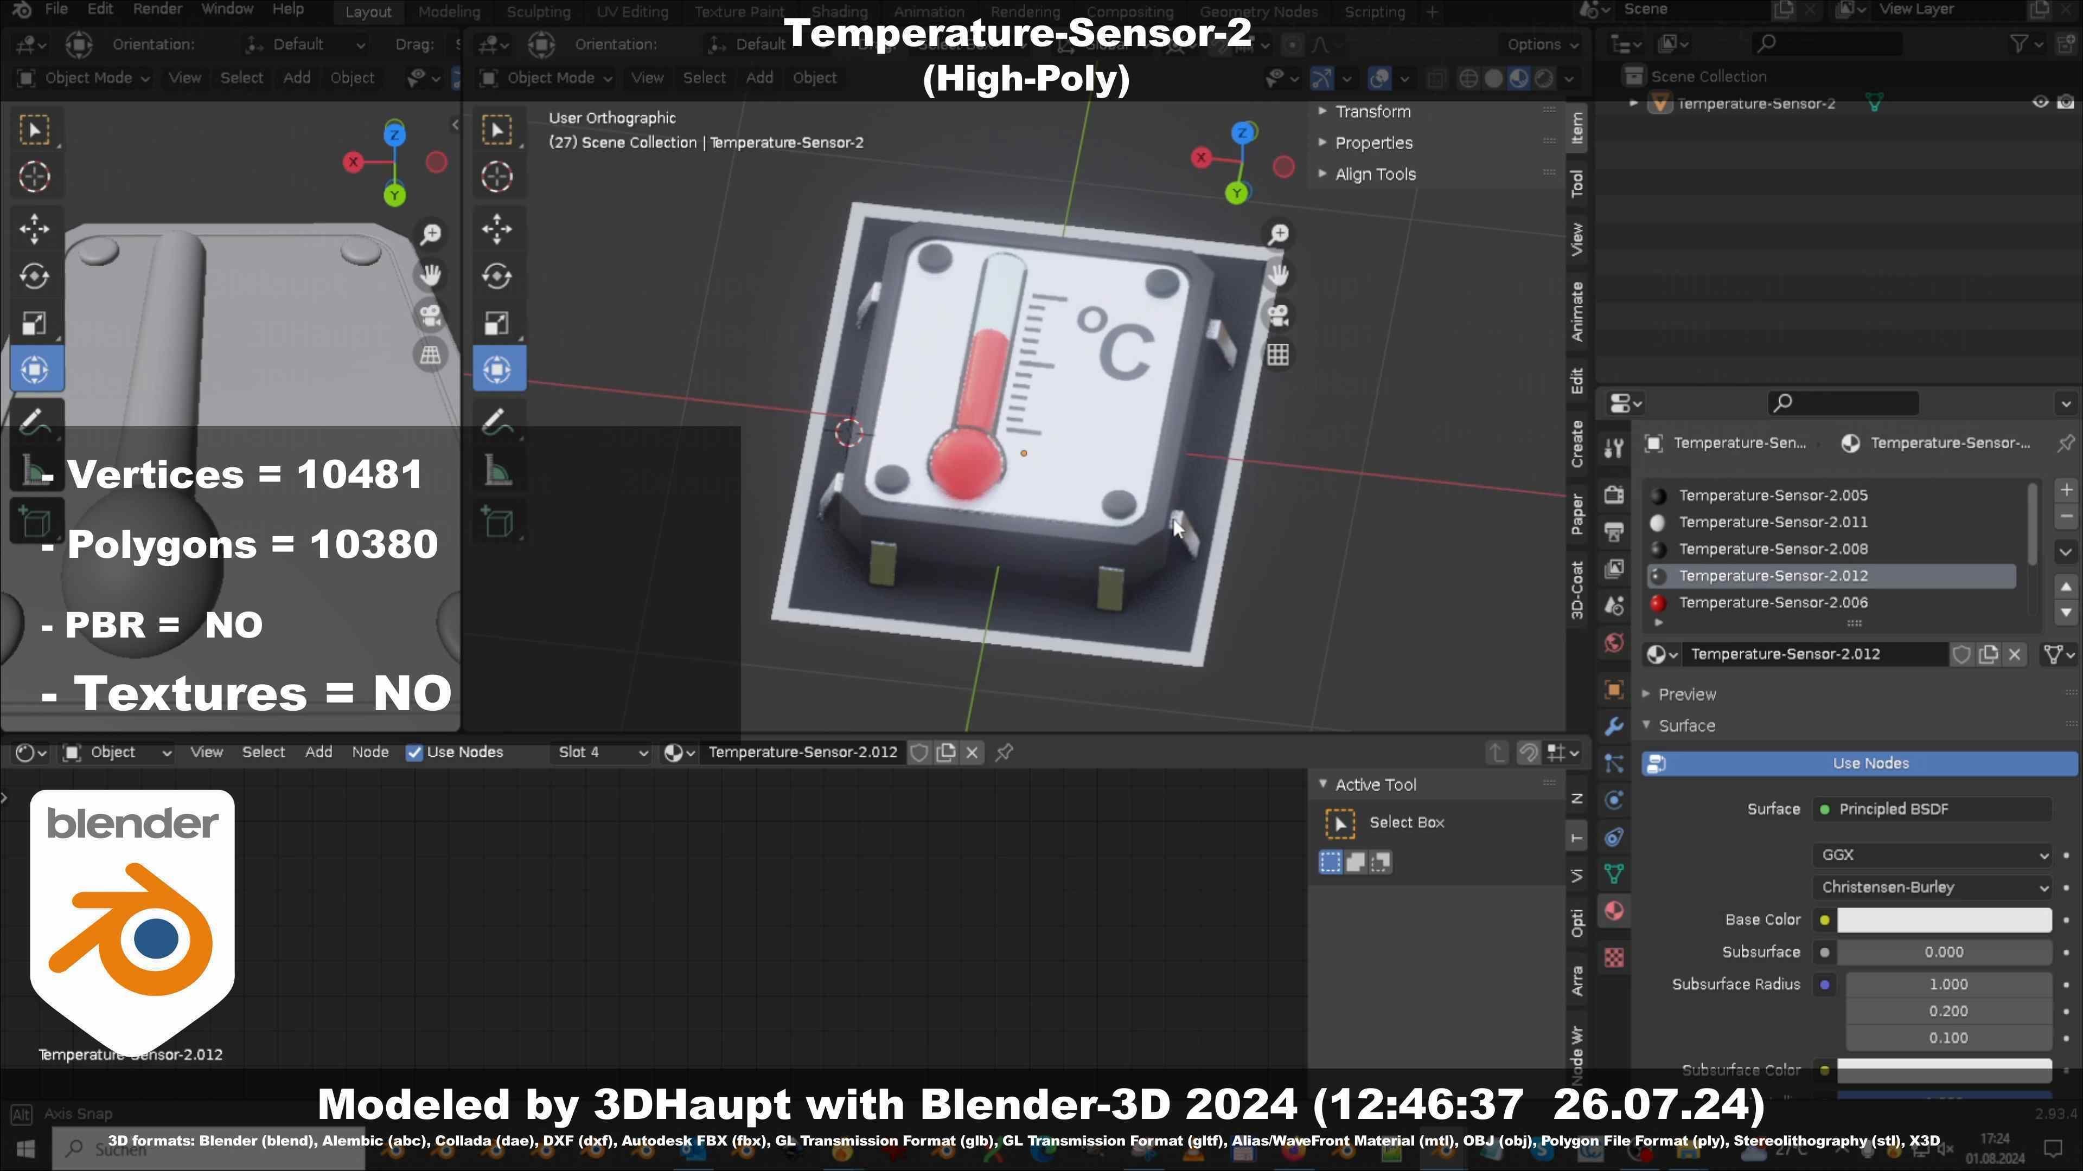The image size is (2083, 1171).
Task: Expand the Transform panel
Action: point(1372,112)
